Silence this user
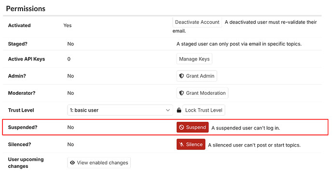The width and height of the screenshot is (333, 176). (191, 144)
